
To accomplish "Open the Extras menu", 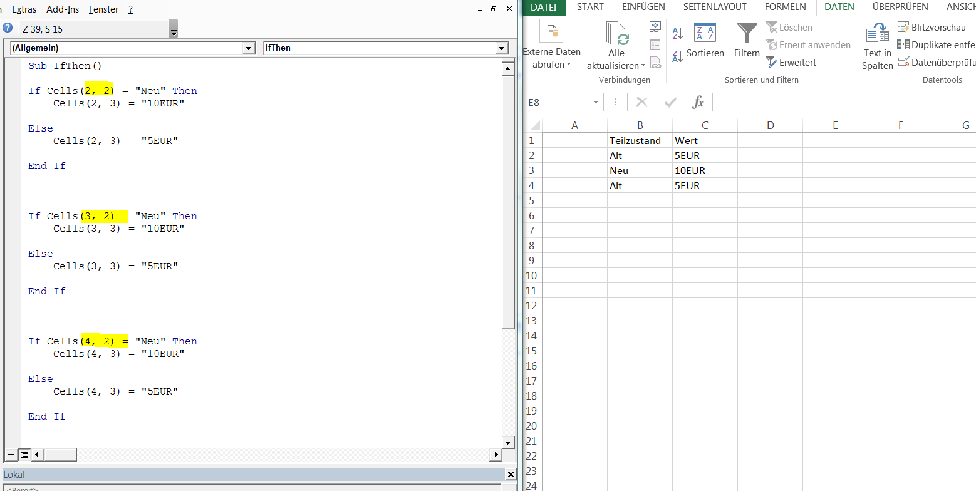I will 24,9.
